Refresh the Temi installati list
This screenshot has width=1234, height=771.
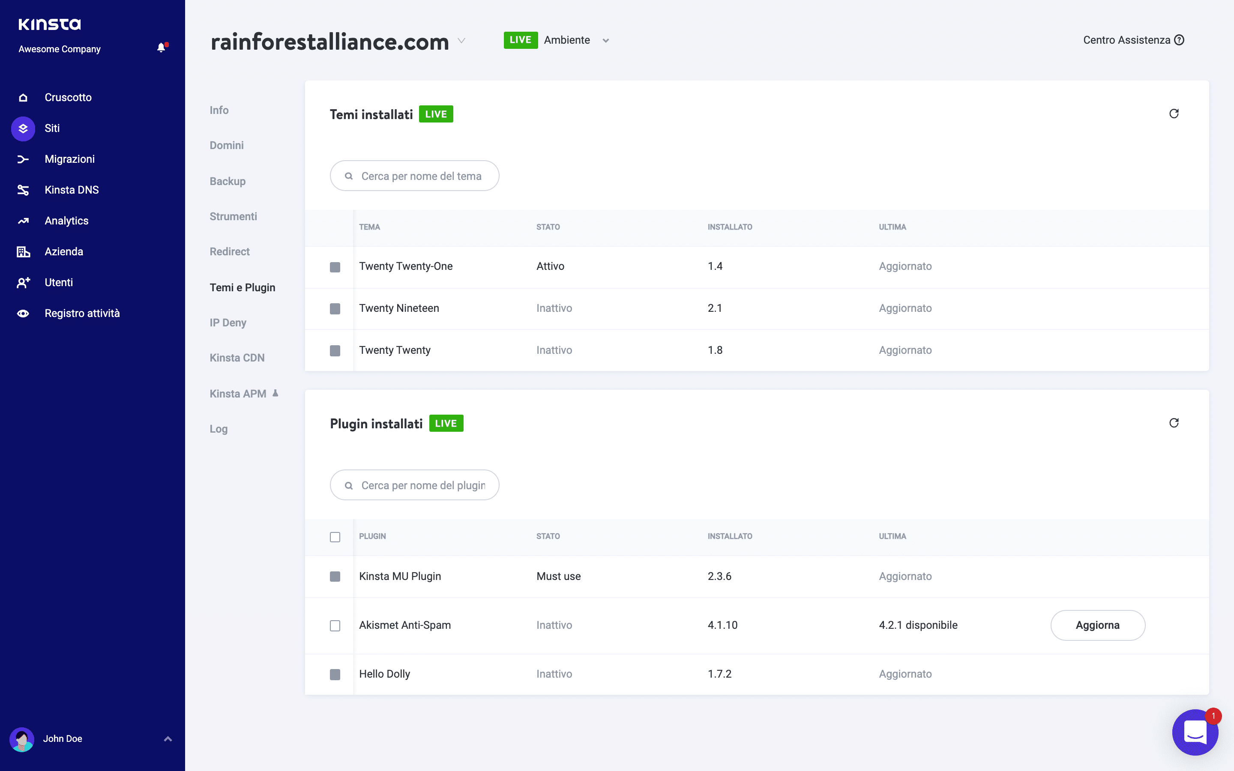click(x=1174, y=113)
